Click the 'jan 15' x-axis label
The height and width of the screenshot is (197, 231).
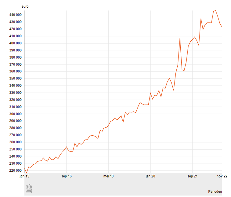point(24,176)
